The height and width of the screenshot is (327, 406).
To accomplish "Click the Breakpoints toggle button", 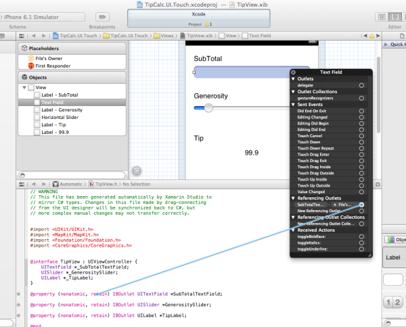I will point(102,17).
